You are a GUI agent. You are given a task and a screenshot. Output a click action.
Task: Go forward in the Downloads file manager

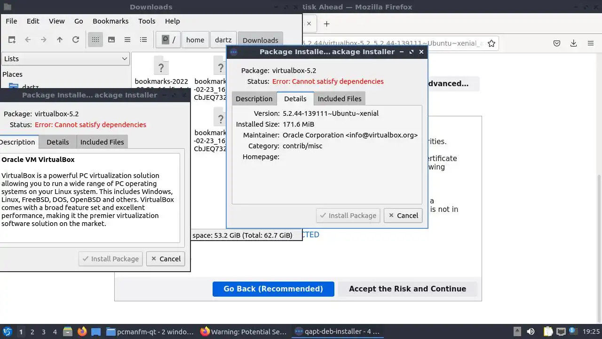44,40
